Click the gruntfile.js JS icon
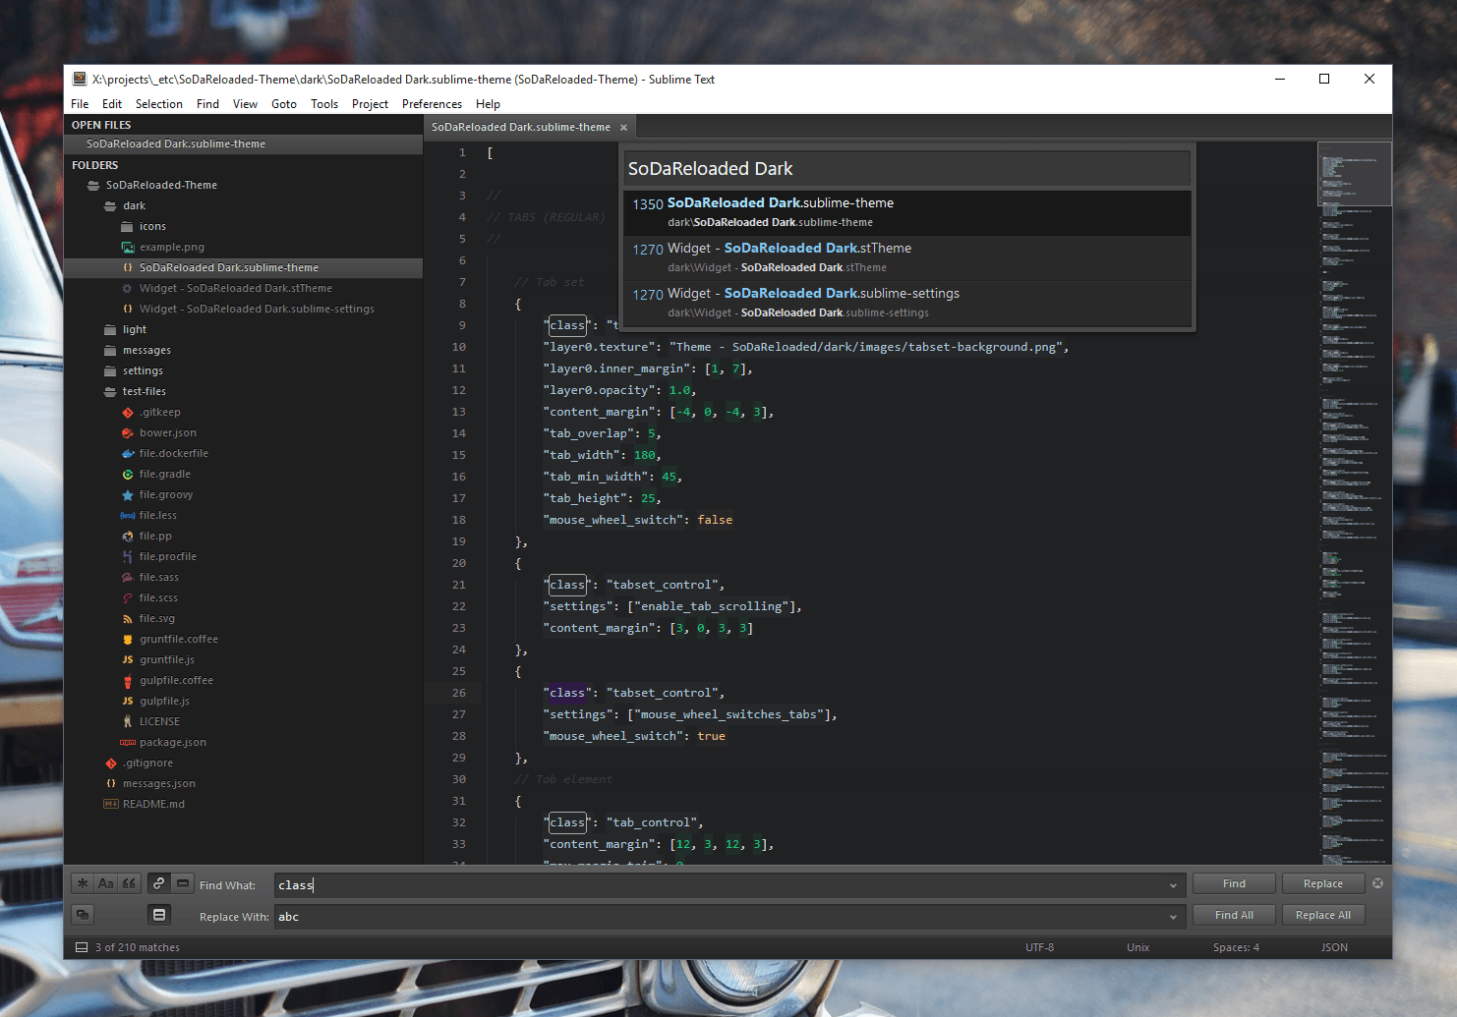This screenshot has height=1017, width=1457. click(128, 660)
